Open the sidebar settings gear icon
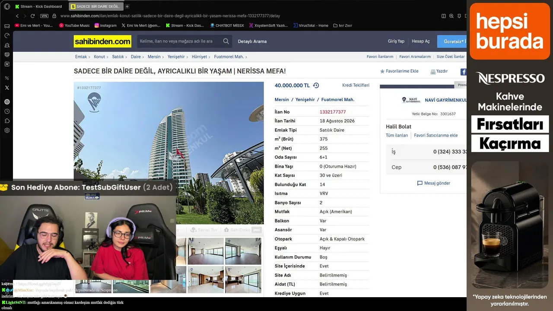Image resolution: width=553 pixels, height=311 pixels. tap(7, 130)
